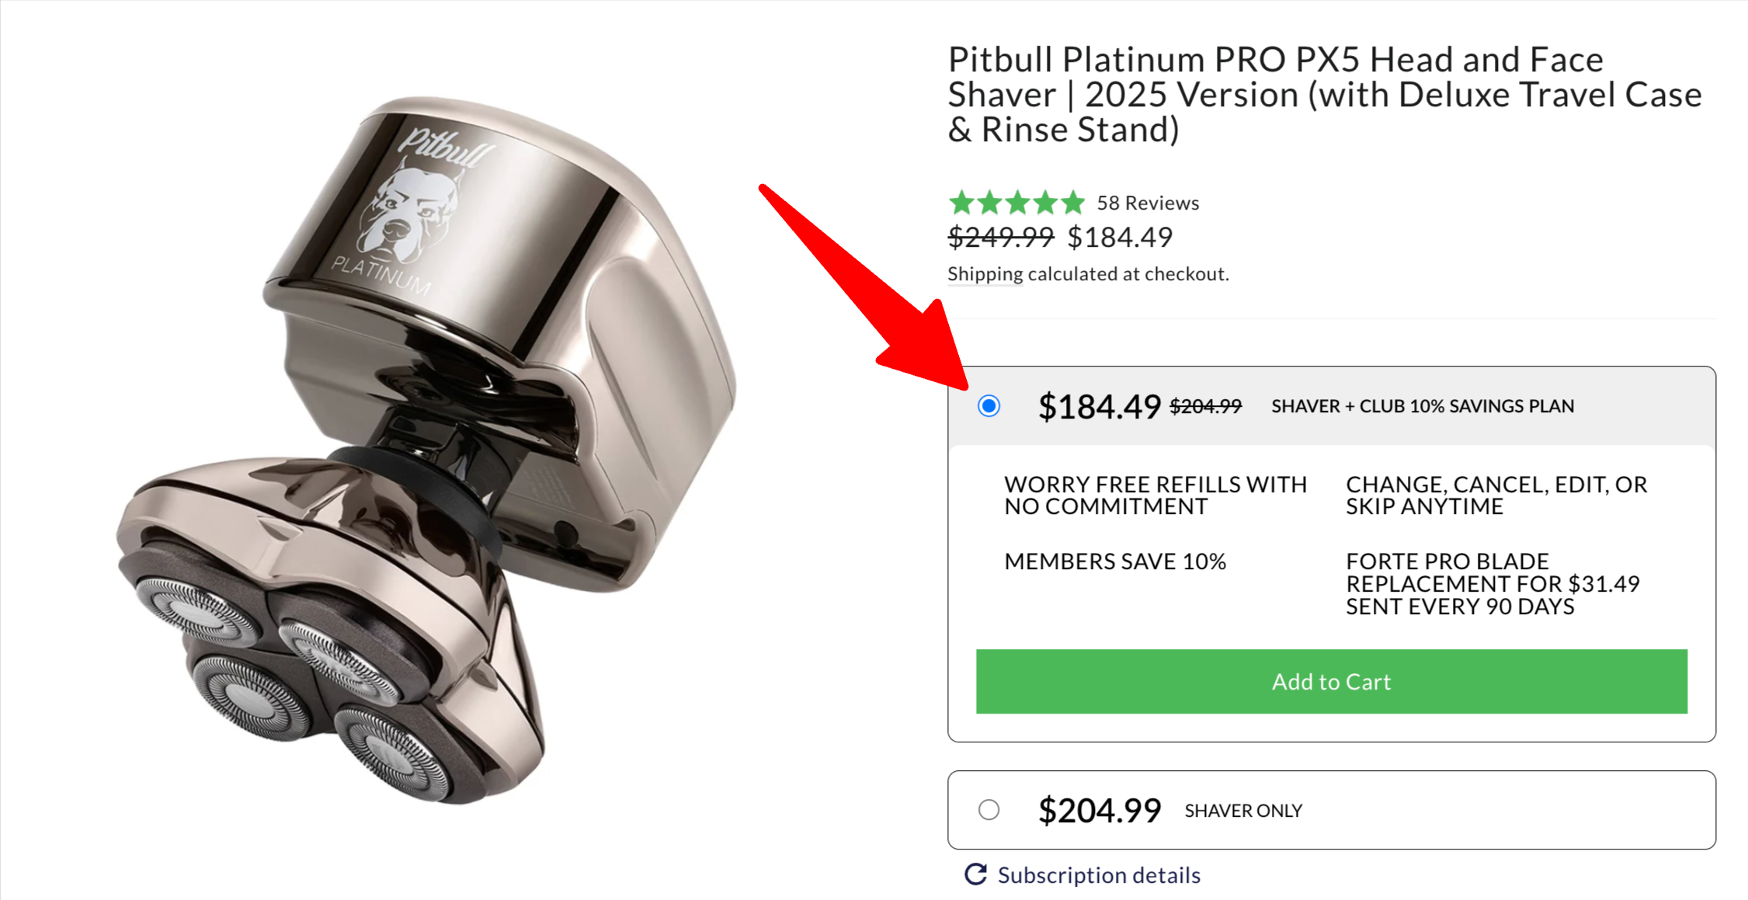Click the first green rating star

click(x=961, y=203)
